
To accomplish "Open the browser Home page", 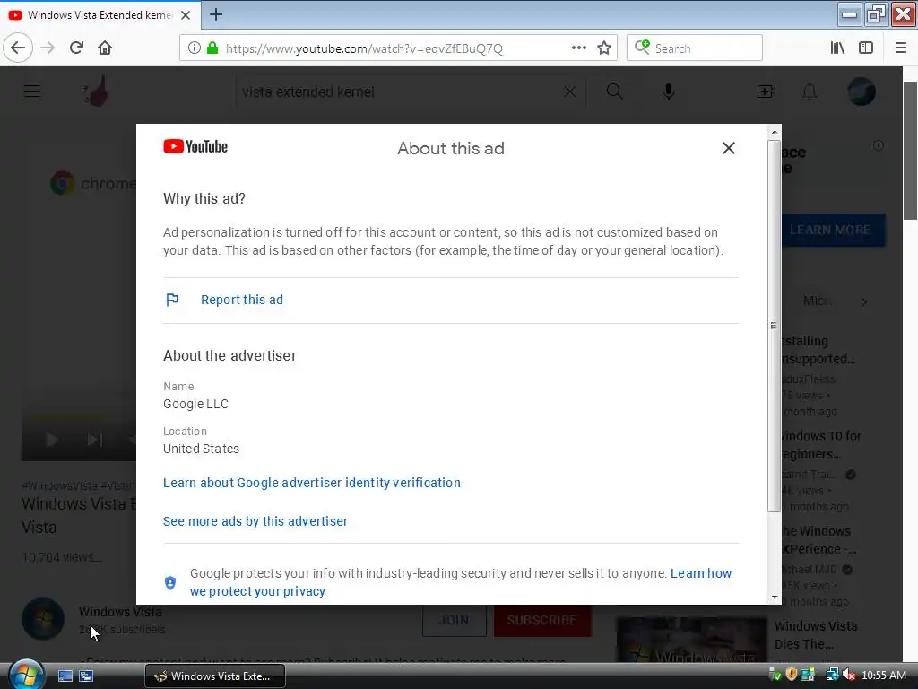I will (105, 48).
